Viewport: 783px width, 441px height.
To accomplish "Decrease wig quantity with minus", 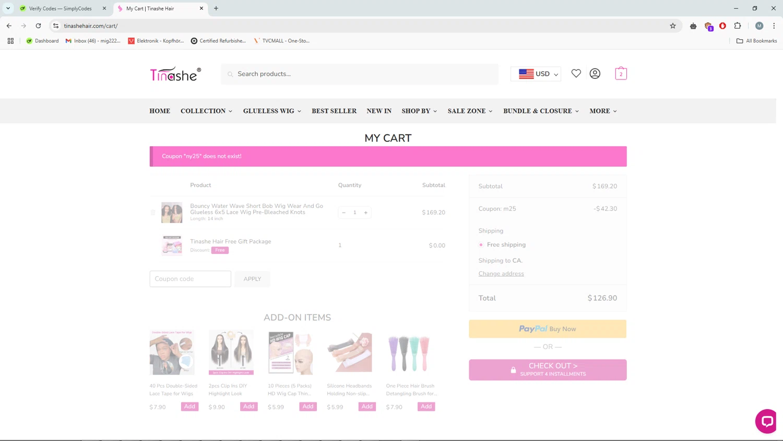I will click(x=343, y=213).
